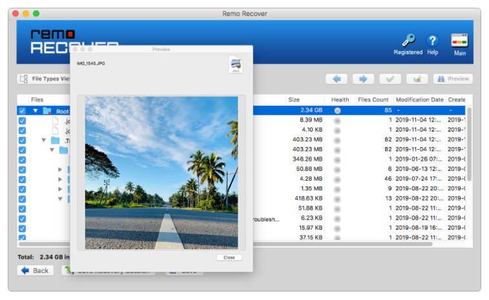Click the road photo preview image
Image resolution: width=489 pixels, height=300 pixels.
(x=161, y=172)
